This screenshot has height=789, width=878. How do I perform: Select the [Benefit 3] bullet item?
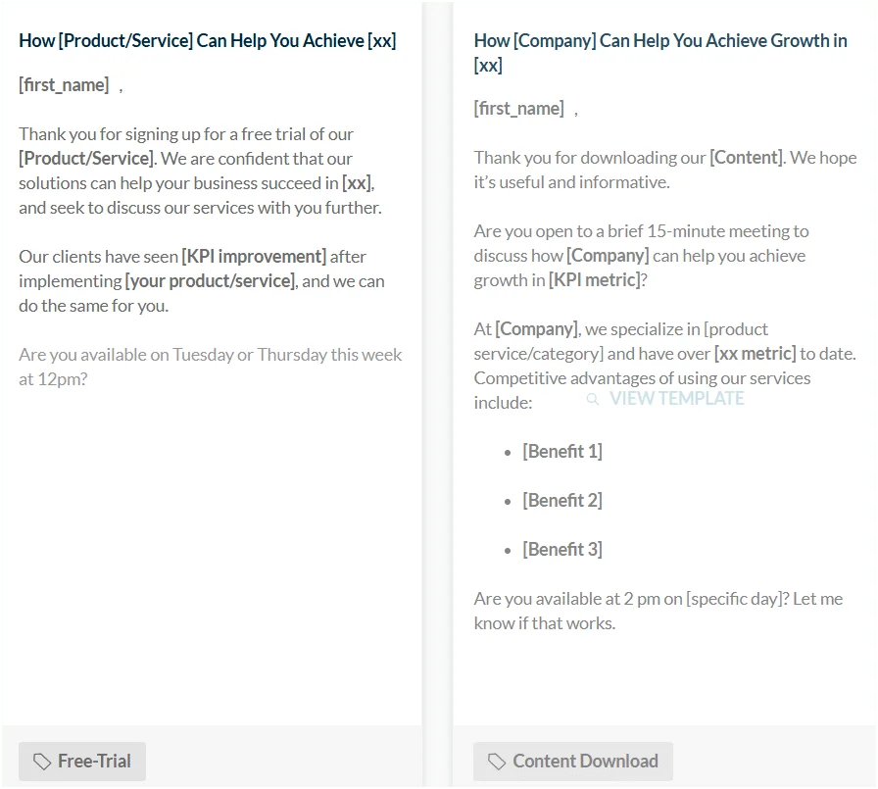pyautogui.click(x=562, y=549)
